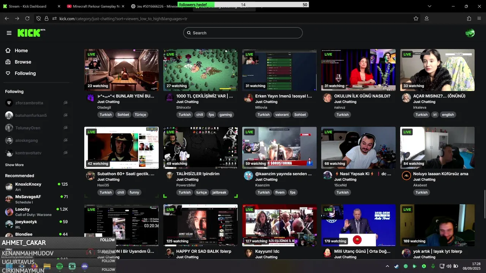Open the hamburger sidebar menu
Viewport: 486px width, 273px height.
click(9, 33)
